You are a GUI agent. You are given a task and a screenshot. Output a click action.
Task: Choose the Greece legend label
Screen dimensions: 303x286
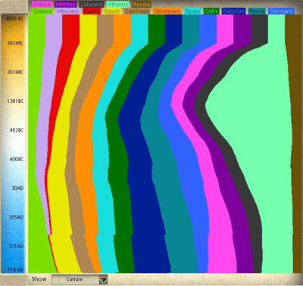42,11
